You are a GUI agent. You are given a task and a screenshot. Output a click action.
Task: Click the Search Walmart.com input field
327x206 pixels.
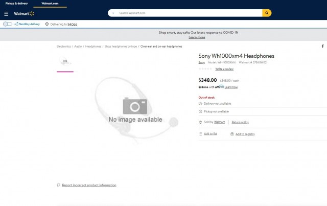coord(190,13)
